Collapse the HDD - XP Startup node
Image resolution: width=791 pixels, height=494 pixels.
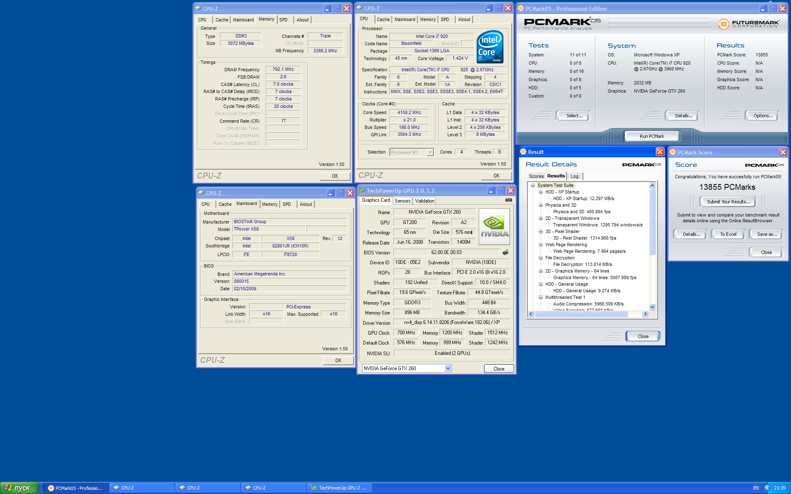pyautogui.click(x=541, y=192)
